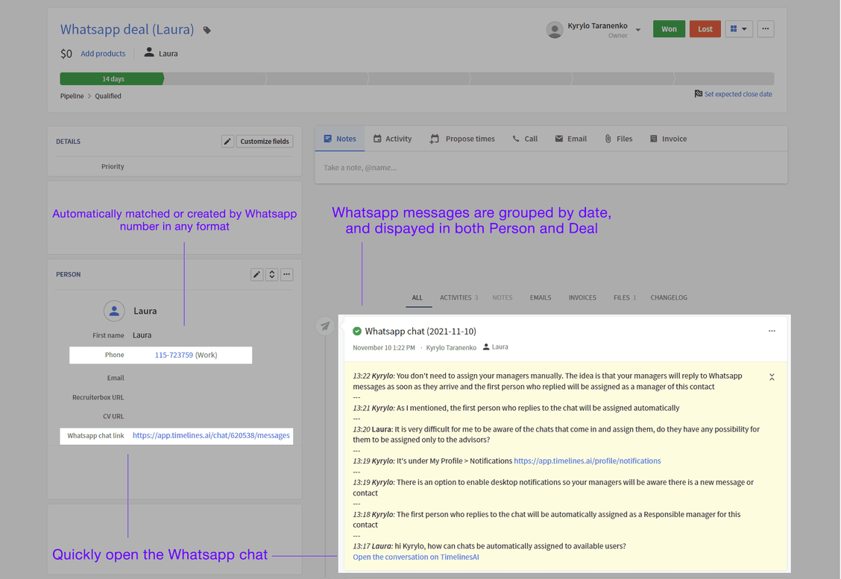Mark the deal as Won

pos(669,29)
